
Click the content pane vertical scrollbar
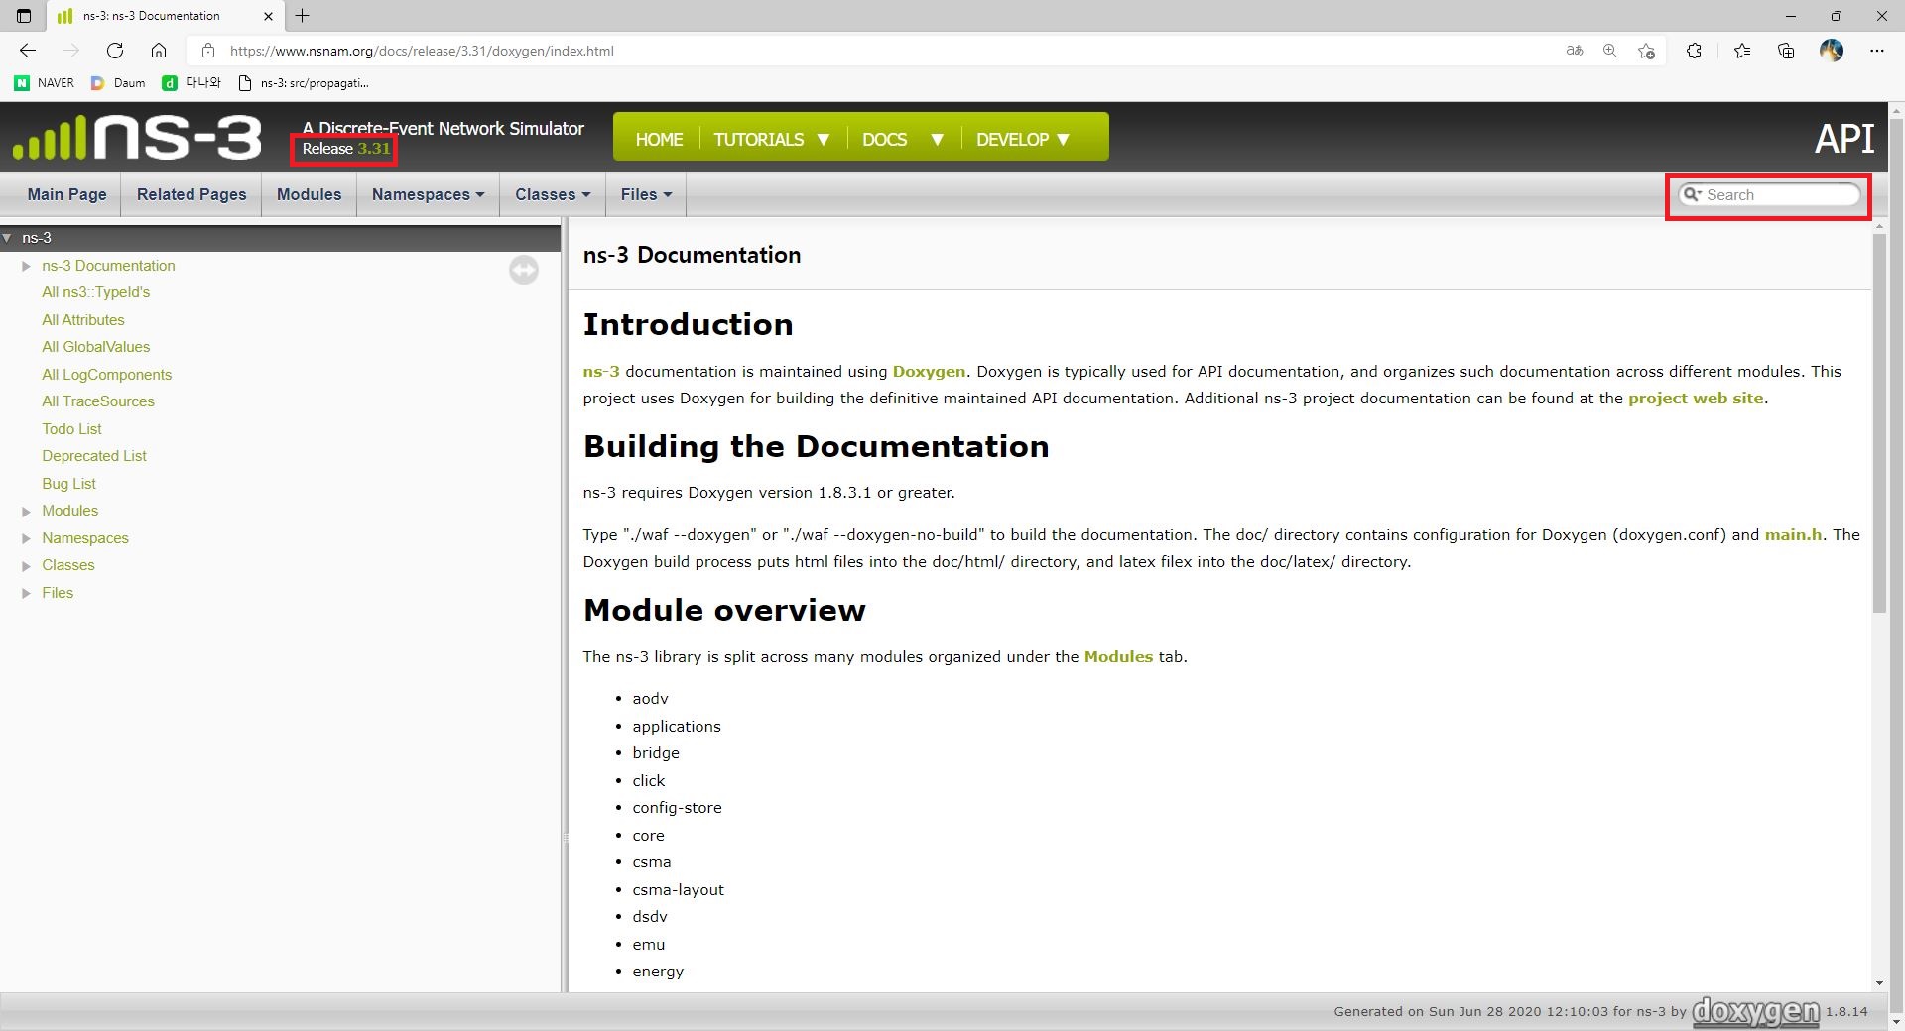(x=1879, y=424)
